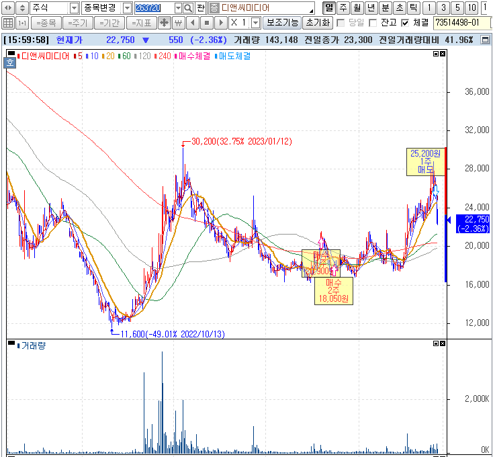Select the four-way move crosshair tool
493x457 pixels.
point(164,23)
